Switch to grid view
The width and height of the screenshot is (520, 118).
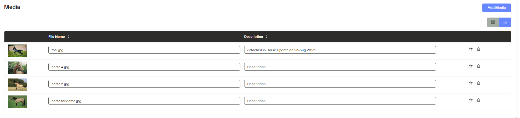[493, 22]
